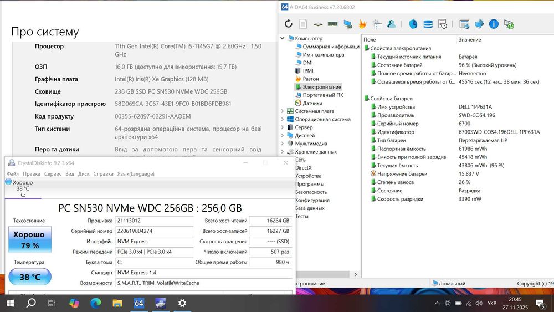Open Вид menu in CrystalDiskInfo
This screenshot has height=312, width=554.
point(70,174)
